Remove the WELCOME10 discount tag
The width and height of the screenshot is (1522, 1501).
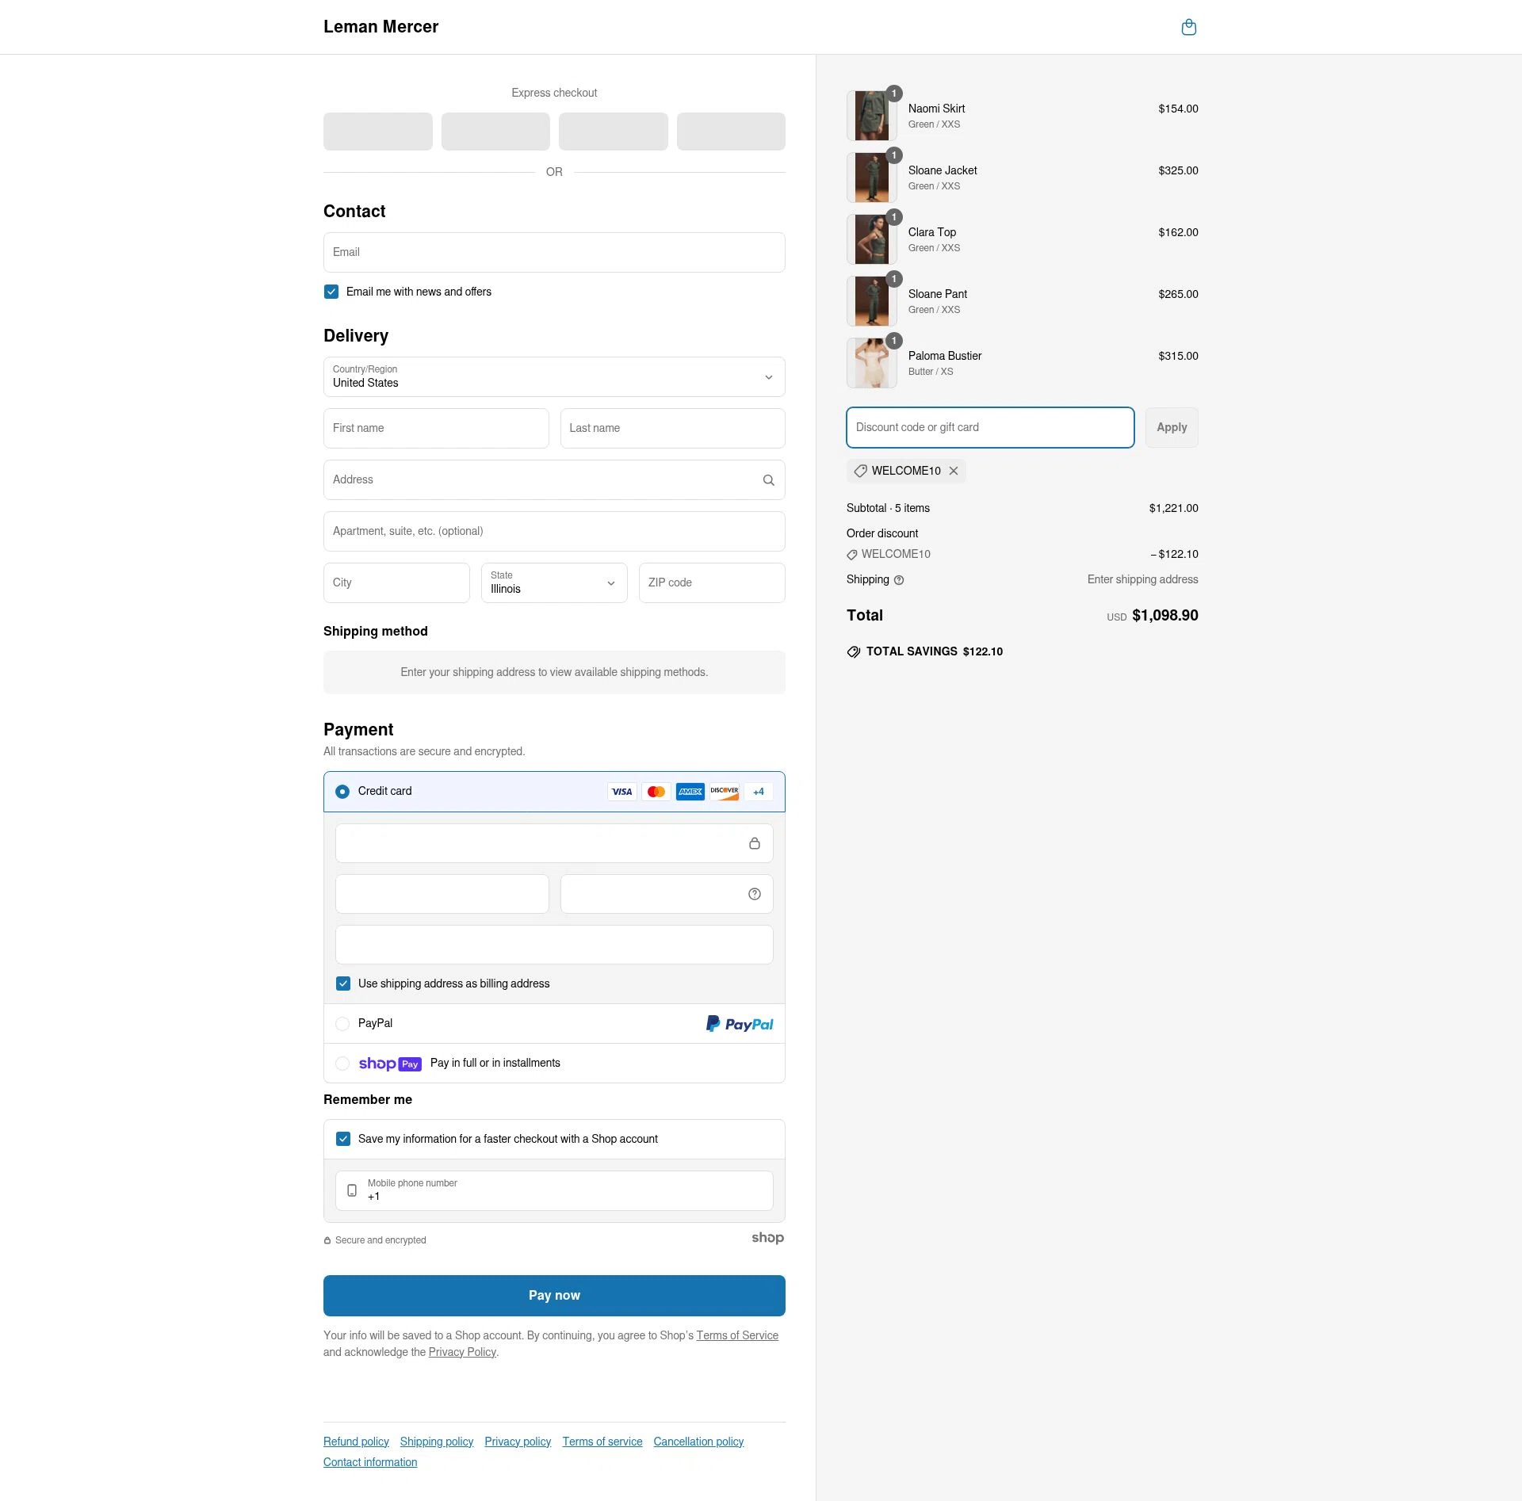954,471
